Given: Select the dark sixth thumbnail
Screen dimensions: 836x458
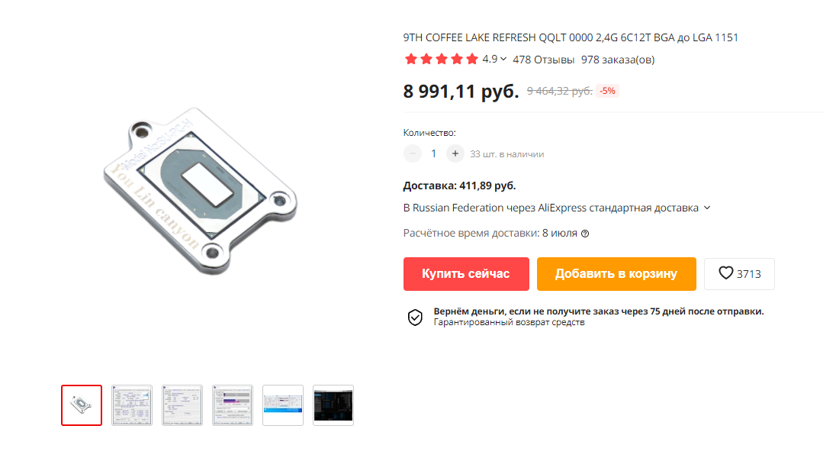Looking at the screenshot, I should pos(333,405).
